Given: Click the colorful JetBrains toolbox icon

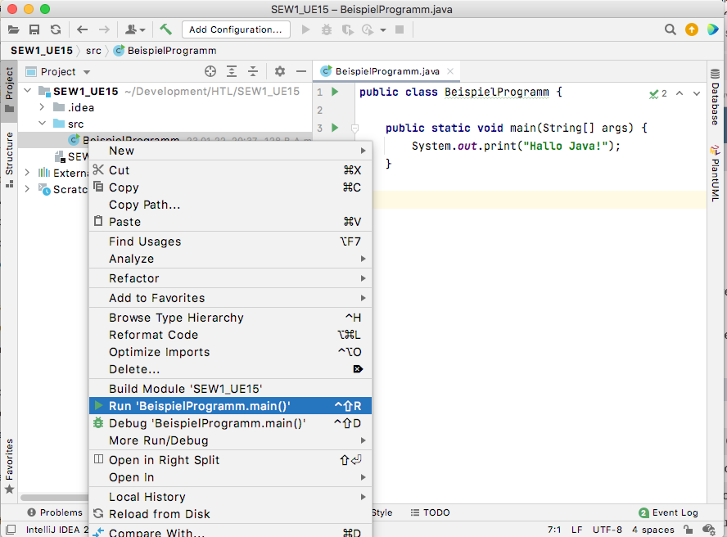Looking at the screenshot, I should [712, 29].
